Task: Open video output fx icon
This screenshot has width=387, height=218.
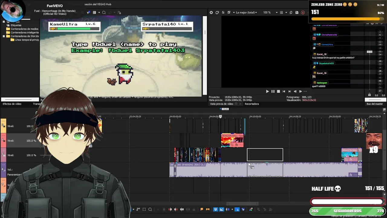Action: coord(223,12)
